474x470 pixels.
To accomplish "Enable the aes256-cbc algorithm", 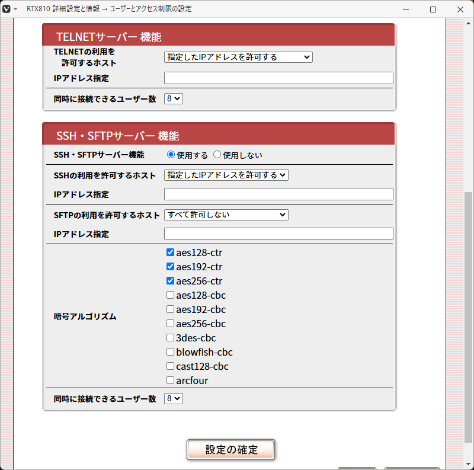I will [170, 323].
